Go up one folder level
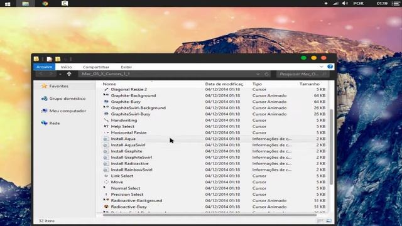The image size is (402, 226). click(69, 74)
